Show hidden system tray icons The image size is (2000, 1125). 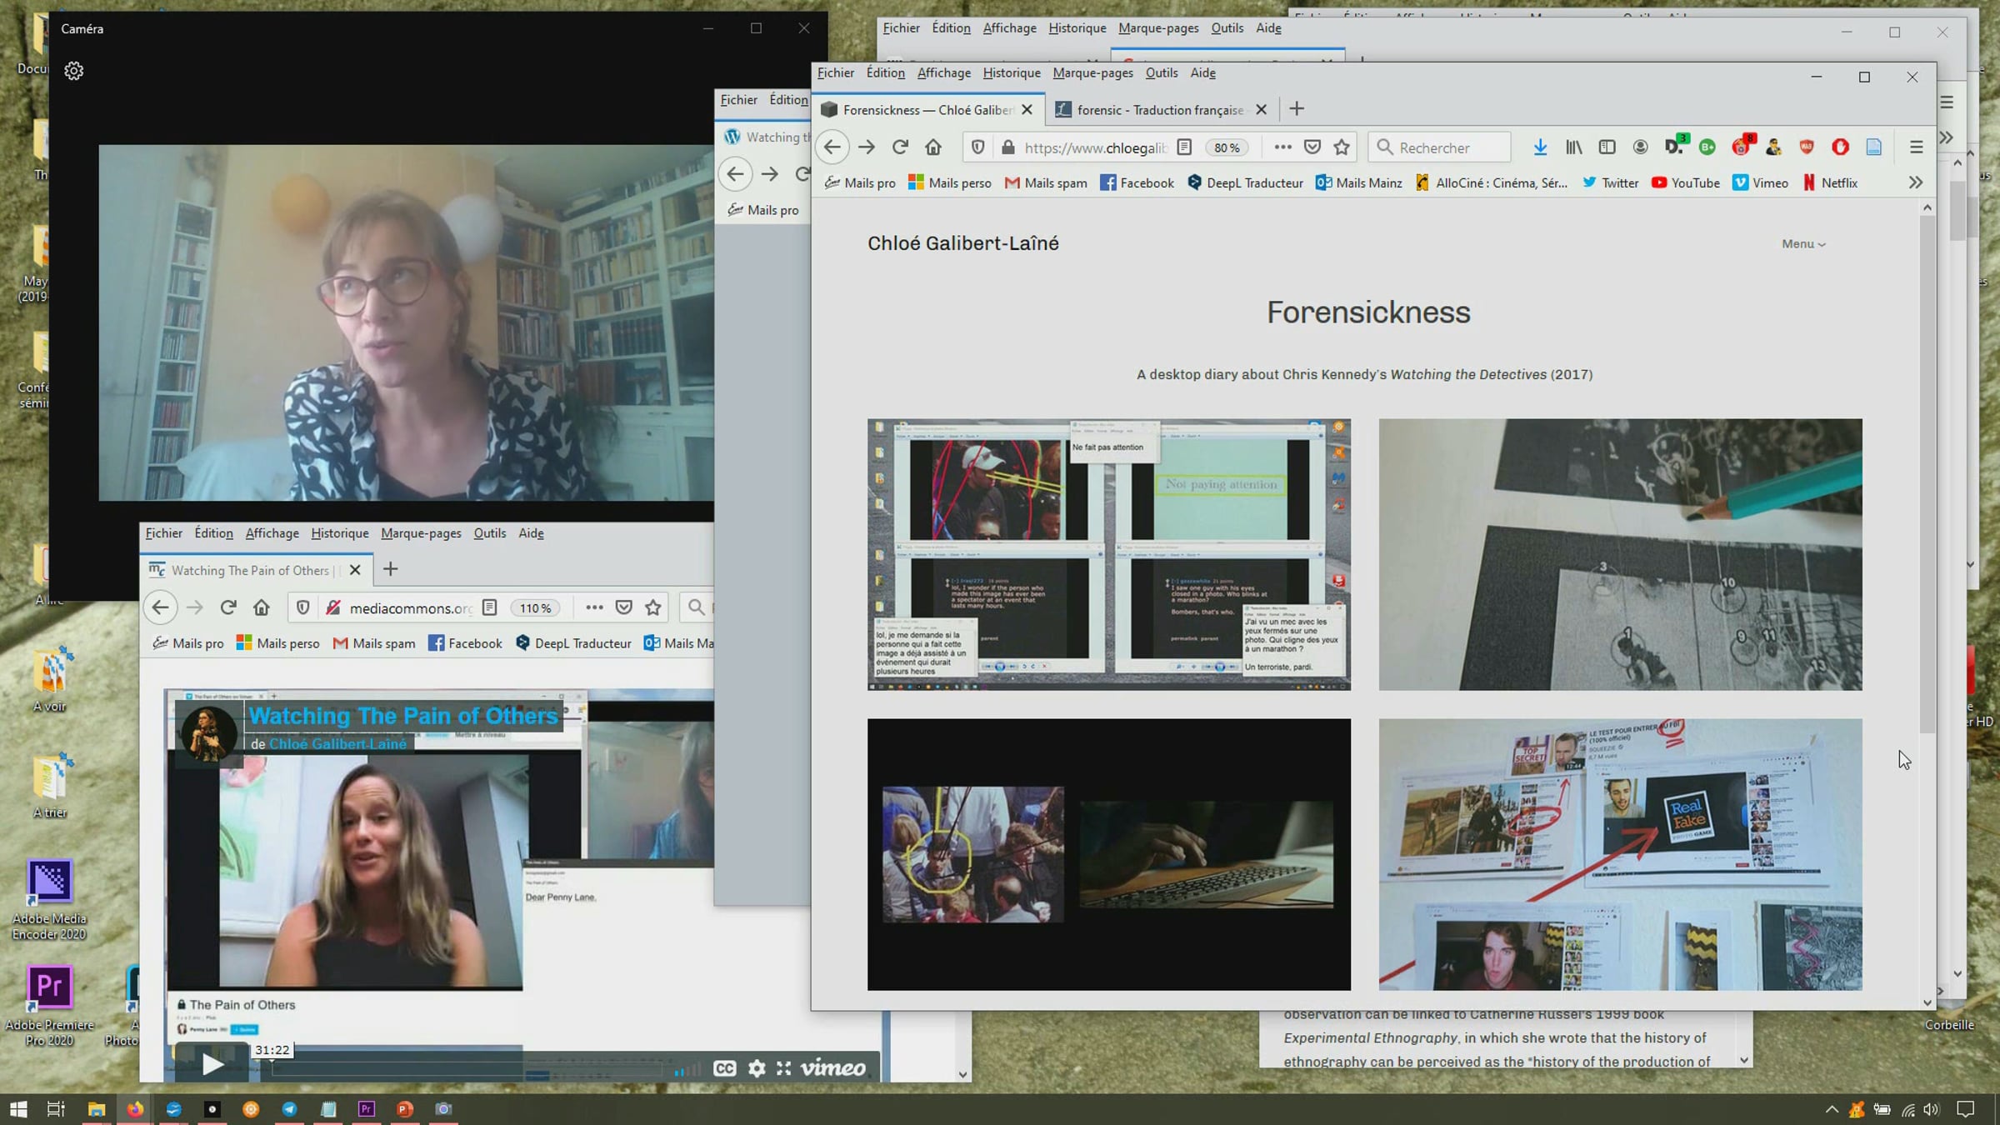click(x=1832, y=1109)
